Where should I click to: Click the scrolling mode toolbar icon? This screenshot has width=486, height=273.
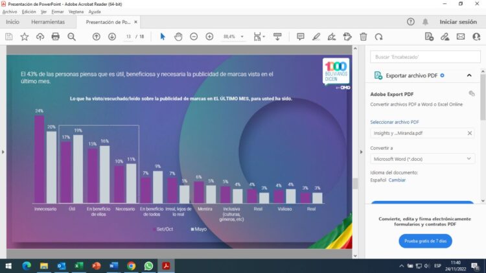[277, 36]
